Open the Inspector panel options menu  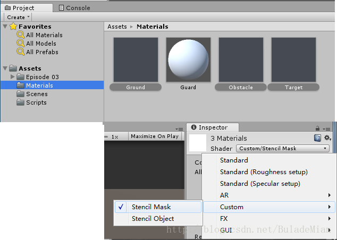click(x=326, y=129)
